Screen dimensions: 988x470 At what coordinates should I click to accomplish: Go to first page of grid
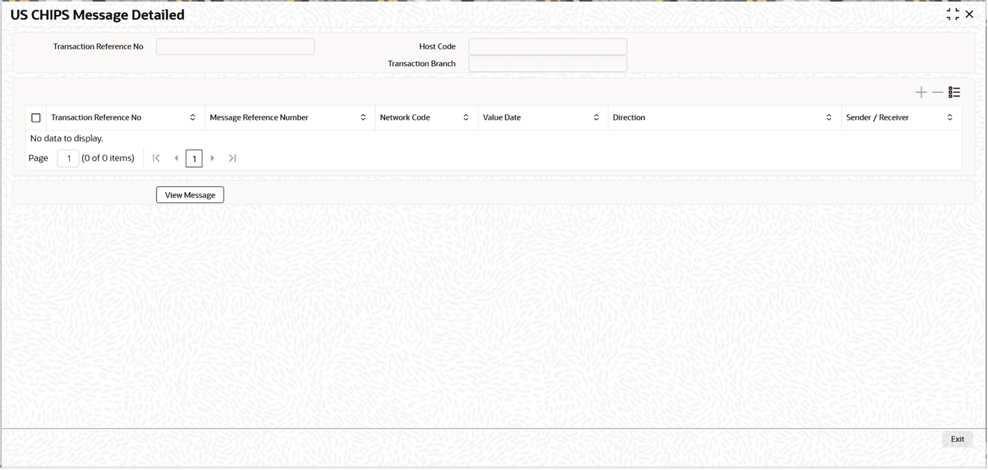156,158
